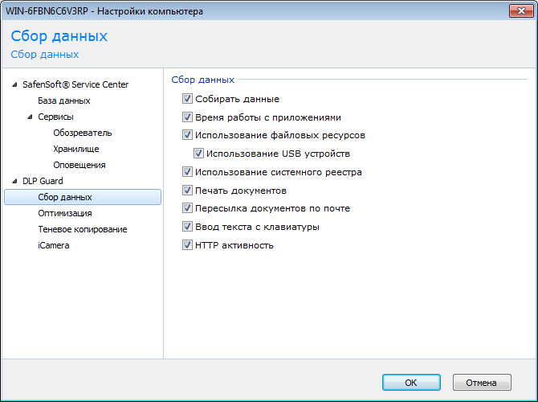The width and height of the screenshot is (538, 402).
Task: Collapse the SafenSoft Service Center tree node
Action: pos(14,84)
